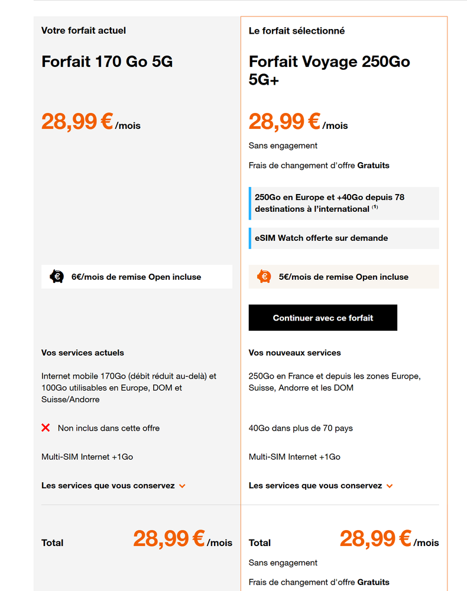Select the 'eSIM Watch offerte sur demande' banner
The width and height of the screenshot is (467, 591).
pos(344,238)
